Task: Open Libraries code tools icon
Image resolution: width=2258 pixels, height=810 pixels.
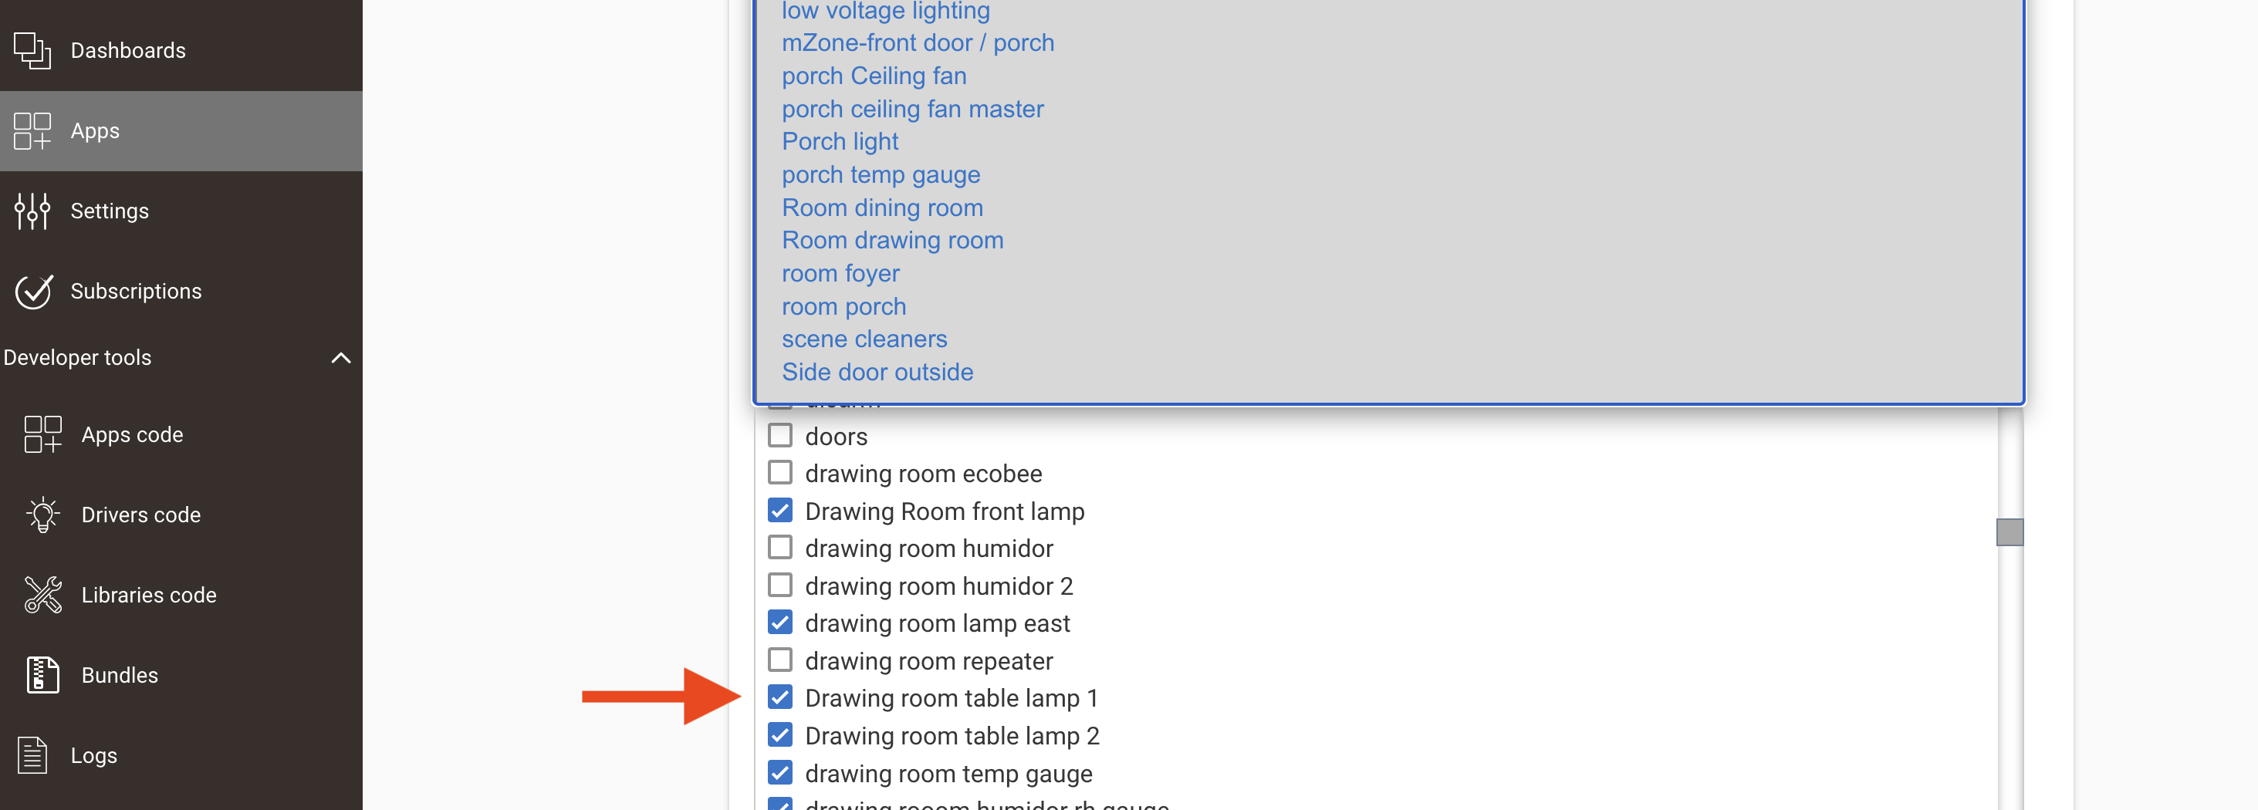Action: [x=43, y=596]
